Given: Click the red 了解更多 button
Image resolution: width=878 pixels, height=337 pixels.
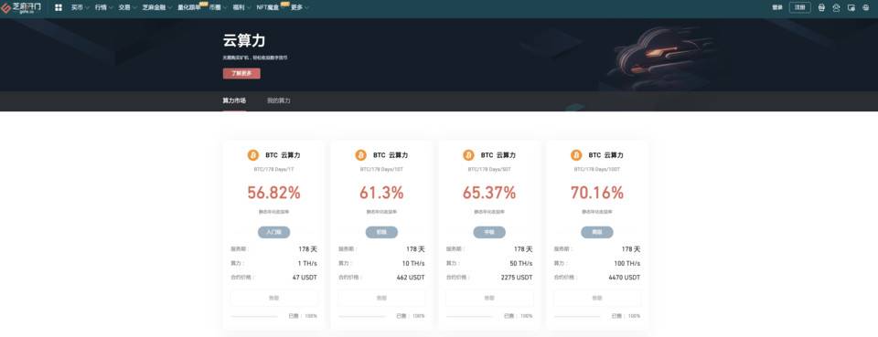Looking at the screenshot, I should click(x=241, y=73).
